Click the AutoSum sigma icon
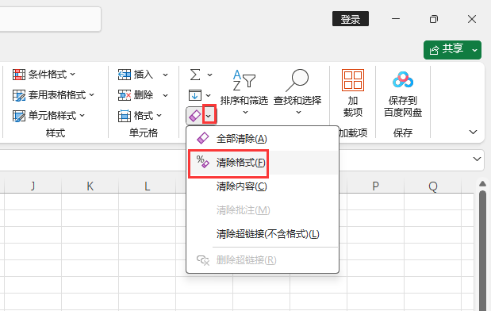The width and height of the screenshot is (491, 311). (195, 75)
